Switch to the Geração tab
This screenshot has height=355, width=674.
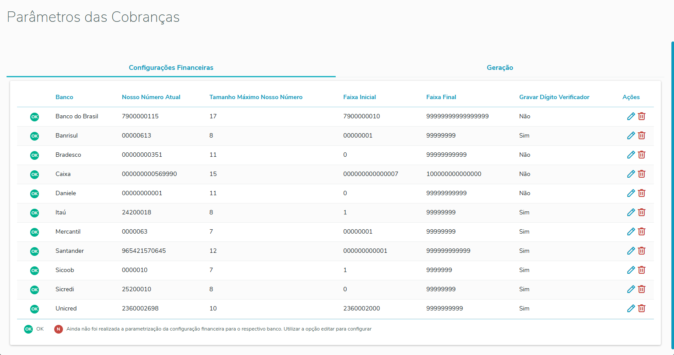[x=500, y=68]
